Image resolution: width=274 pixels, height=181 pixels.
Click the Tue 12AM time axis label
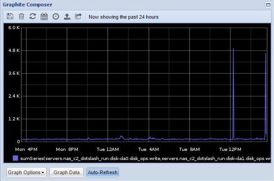coord(107,150)
